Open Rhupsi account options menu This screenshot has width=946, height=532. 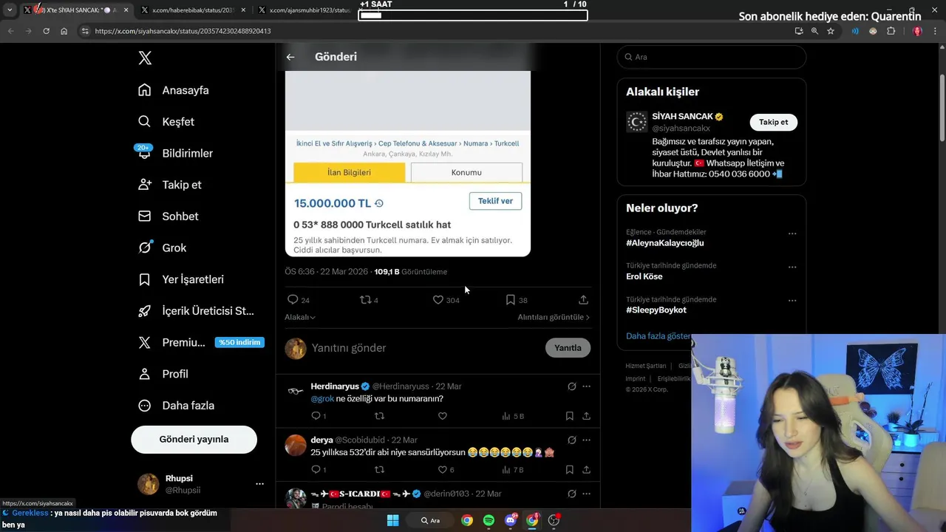pyautogui.click(x=259, y=484)
